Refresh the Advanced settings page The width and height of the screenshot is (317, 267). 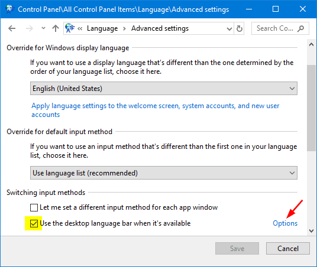click(x=240, y=28)
